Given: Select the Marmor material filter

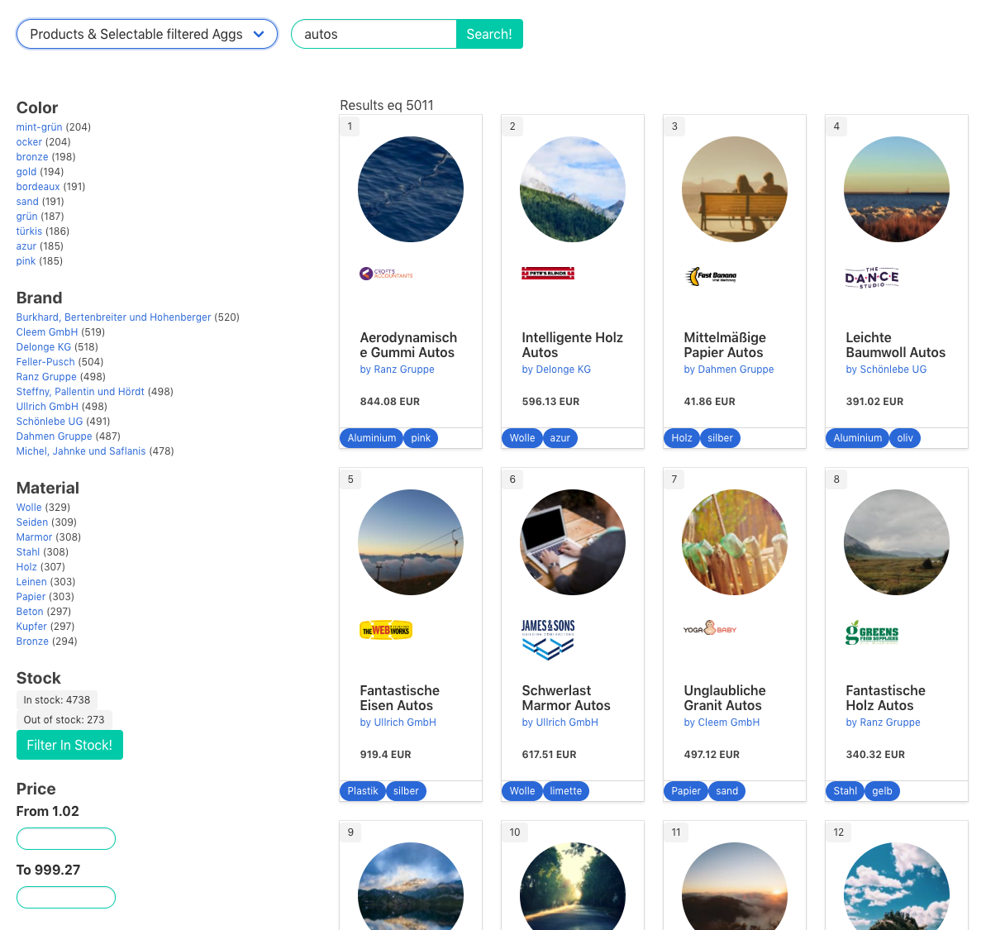Looking at the screenshot, I should 34,537.
